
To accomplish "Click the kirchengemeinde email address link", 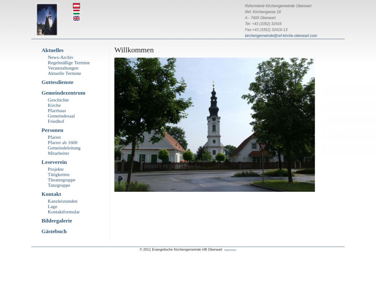I will click(x=281, y=36).
